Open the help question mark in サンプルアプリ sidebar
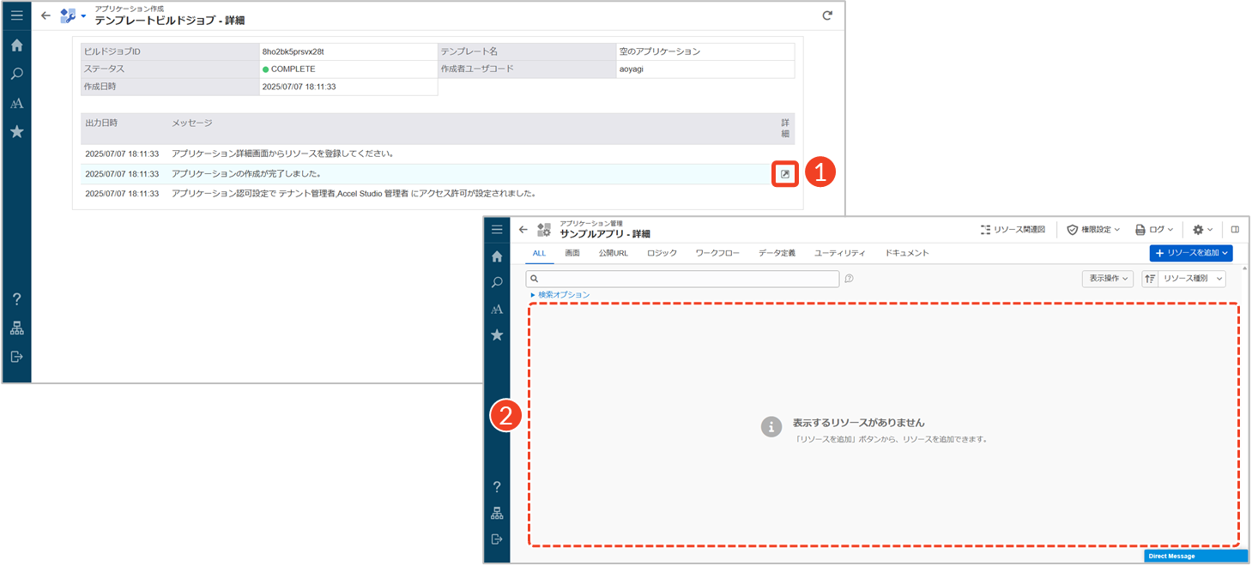Viewport: 1252px width, 566px height. click(x=497, y=487)
